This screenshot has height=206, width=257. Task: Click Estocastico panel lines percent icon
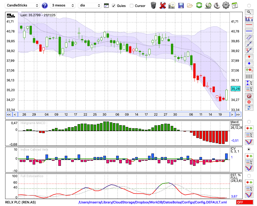click(x=249, y=189)
